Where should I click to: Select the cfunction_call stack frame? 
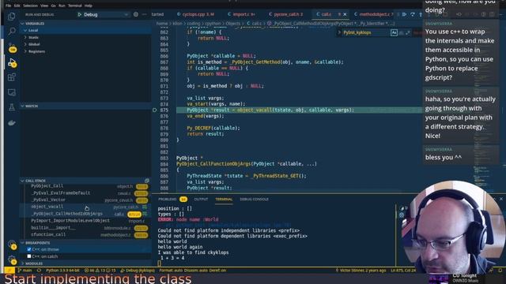[85, 235]
